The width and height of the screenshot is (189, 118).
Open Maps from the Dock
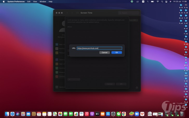(x=55, y=114)
